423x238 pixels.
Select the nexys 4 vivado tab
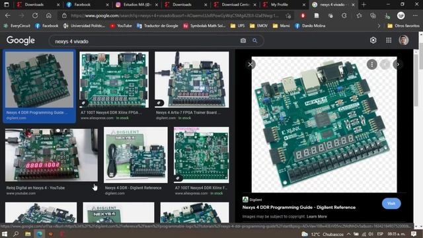[x=333, y=5]
